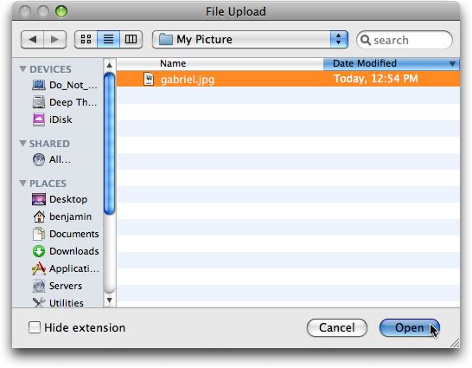The image size is (472, 368).
Task: Click the All... network globe icon
Action: 39,159
